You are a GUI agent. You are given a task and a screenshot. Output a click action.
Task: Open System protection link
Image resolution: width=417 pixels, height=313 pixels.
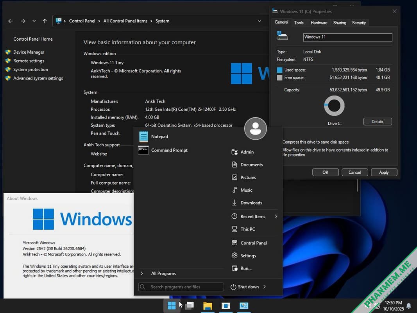tap(30, 70)
